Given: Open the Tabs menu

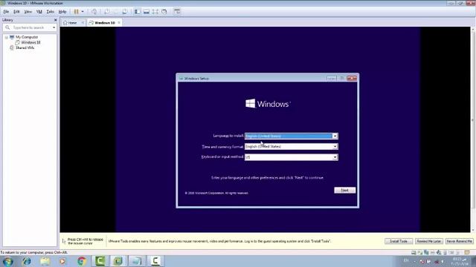Looking at the screenshot, I should 51,12.
